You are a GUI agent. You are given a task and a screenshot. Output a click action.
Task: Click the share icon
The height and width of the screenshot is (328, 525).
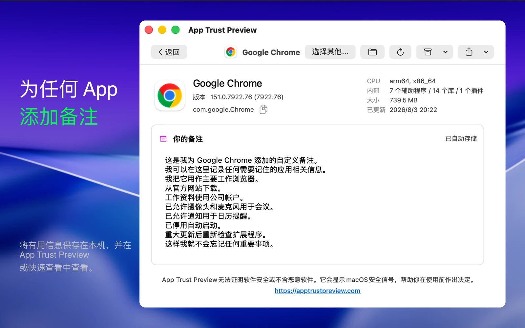[469, 52]
